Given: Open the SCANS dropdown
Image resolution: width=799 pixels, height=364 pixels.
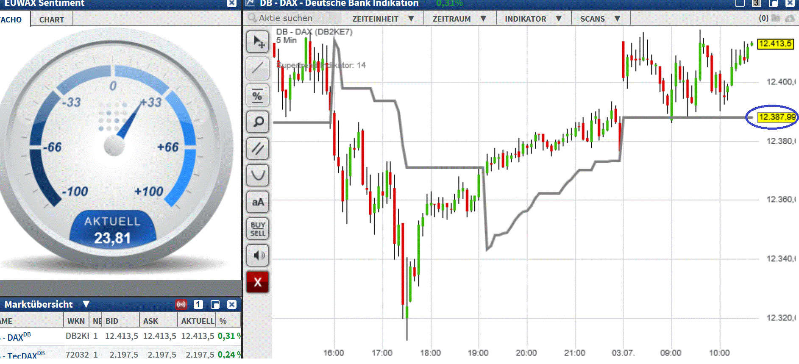Looking at the screenshot, I should 600,19.
